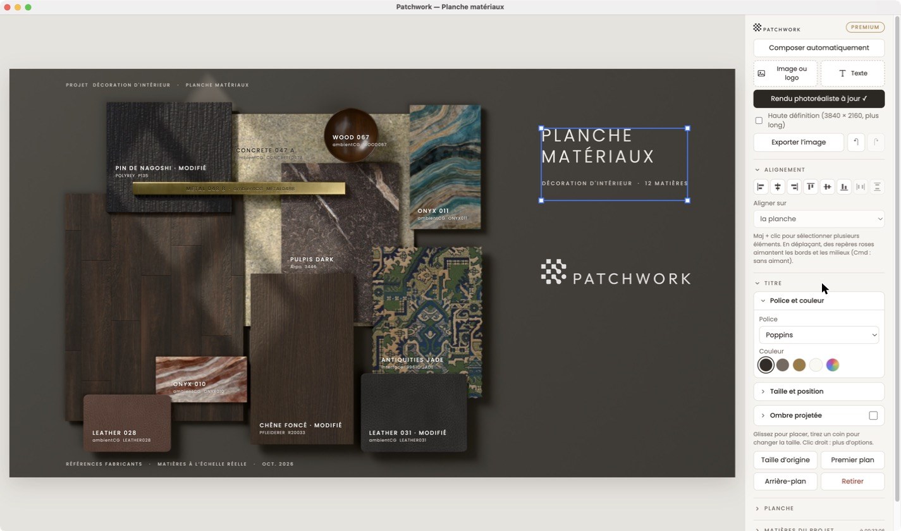Distribute elements vertically
This screenshot has width=901, height=531.
[877, 187]
